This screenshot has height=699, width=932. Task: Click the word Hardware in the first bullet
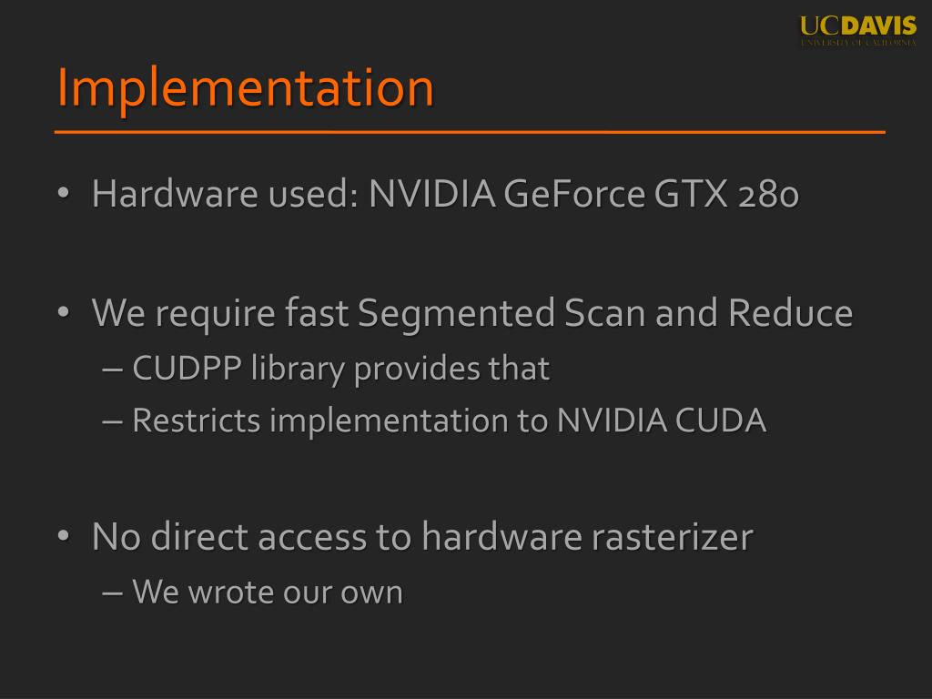pyautogui.click(x=175, y=193)
